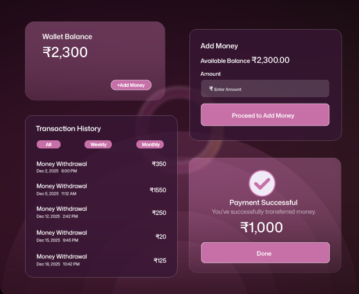Switch to Weekly transaction filter
The image size is (359, 294).
click(x=98, y=144)
